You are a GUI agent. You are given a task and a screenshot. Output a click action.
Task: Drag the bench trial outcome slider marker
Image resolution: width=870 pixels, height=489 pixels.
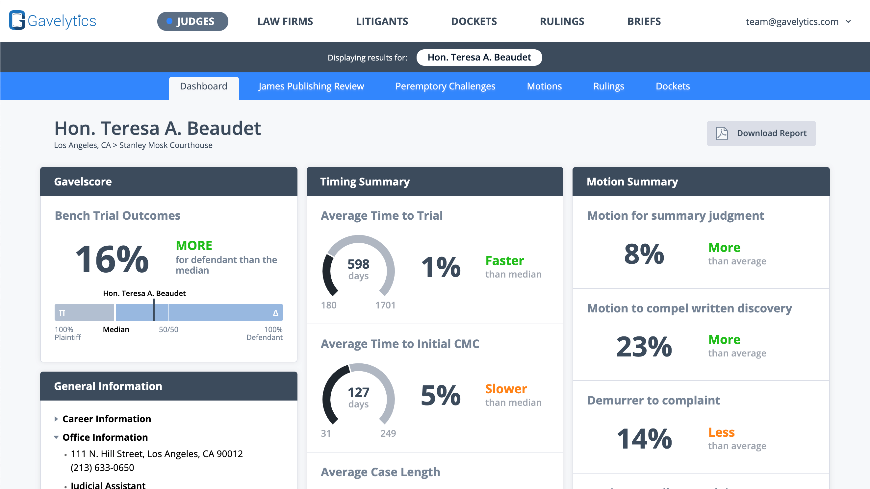(x=153, y=312)
